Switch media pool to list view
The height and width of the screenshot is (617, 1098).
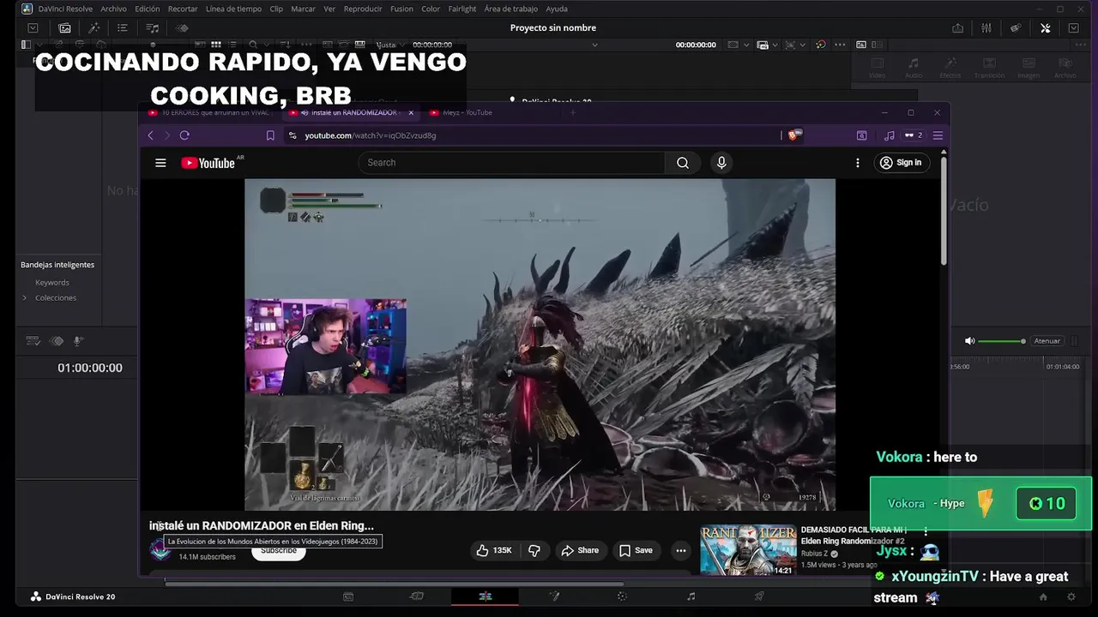232,45
